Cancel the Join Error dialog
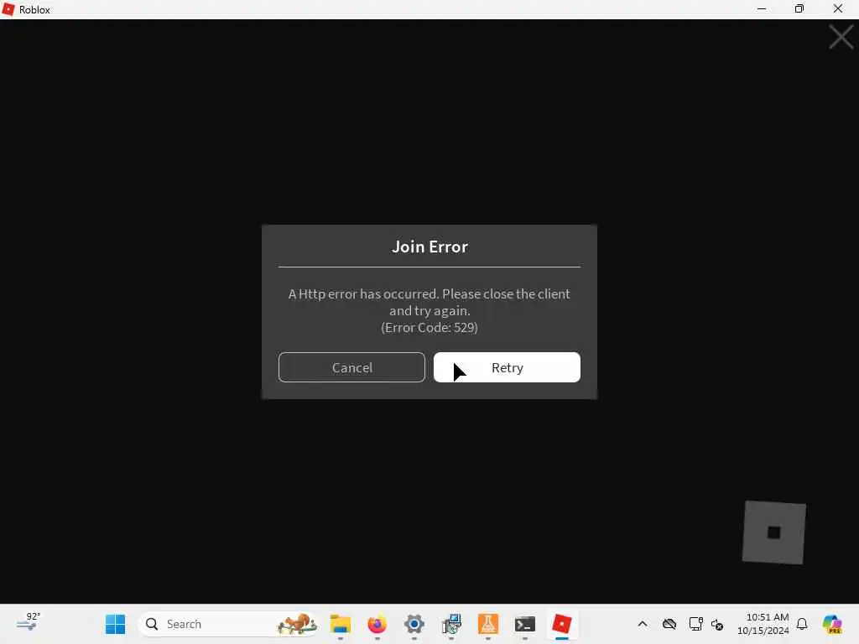The height and width of the screenshot is (644, 859). 351,367
